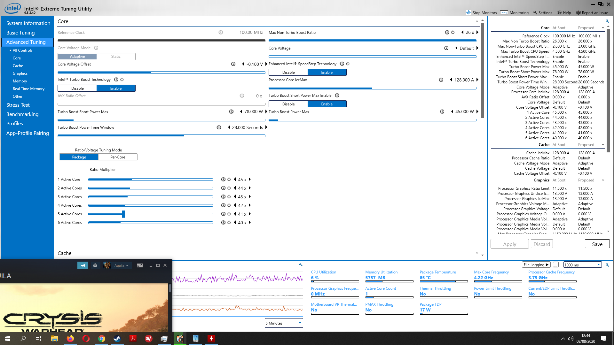Image resolution: width=614 pixels, height=345 pixels.
Task: Click info icon for Turbo Boost Short Power Max Enable
Action: click(x=337, y=96)
